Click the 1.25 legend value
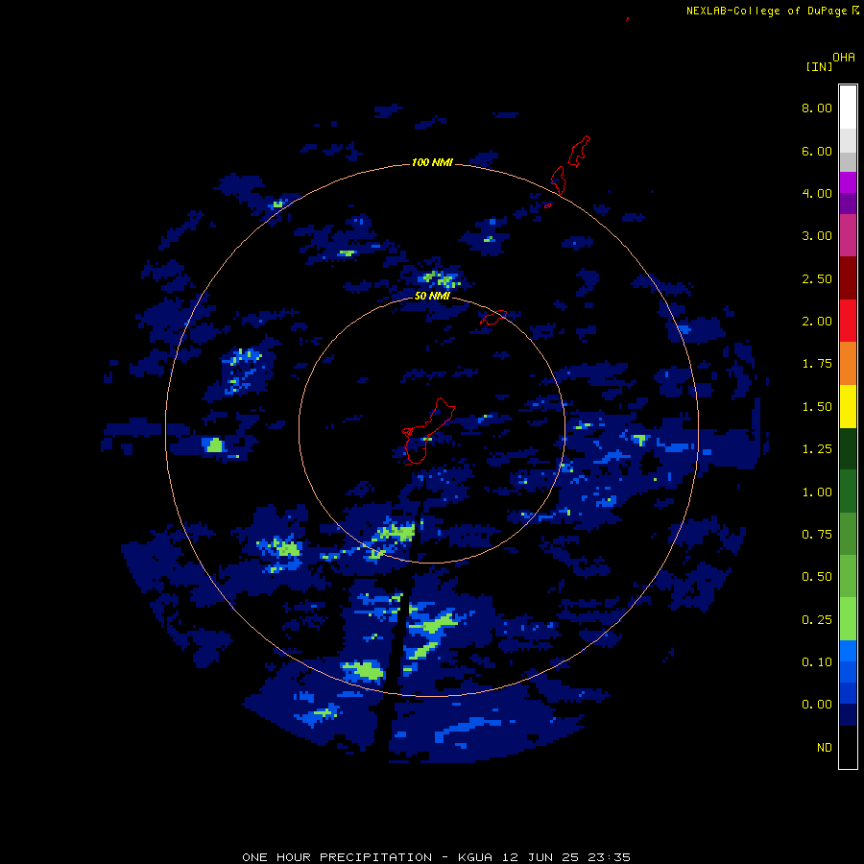This screenshot has height=864, width=864. (817, 449)
